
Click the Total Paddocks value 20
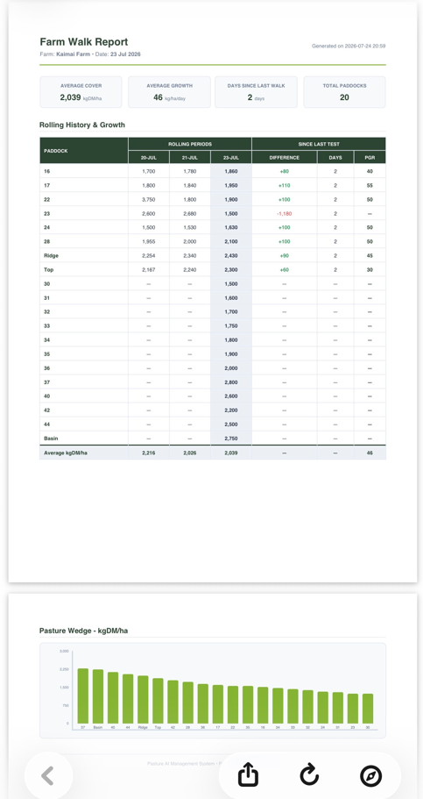click(x=344, y=97)
